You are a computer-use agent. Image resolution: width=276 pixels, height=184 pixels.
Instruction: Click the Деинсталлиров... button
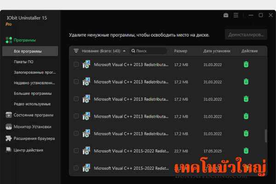point(246,34)
